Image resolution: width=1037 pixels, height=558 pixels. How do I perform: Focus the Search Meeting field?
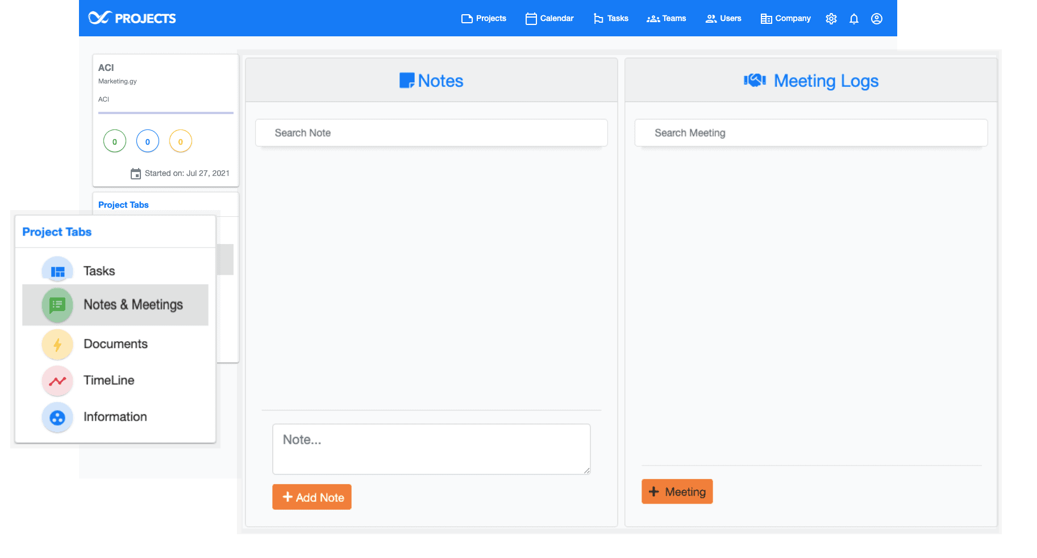[x=811, y=133]
